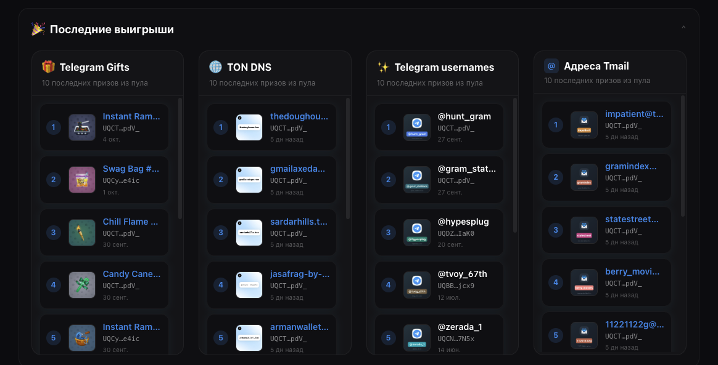The height and width of the screenshot is (365, 718).
Task: Open the Instant Ram… link dated 4 окт.
Action: (x=131, y=116)
